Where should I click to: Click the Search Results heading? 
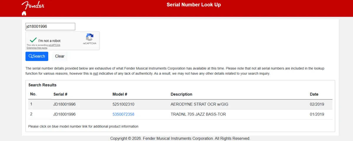click(x=42, y=85)
